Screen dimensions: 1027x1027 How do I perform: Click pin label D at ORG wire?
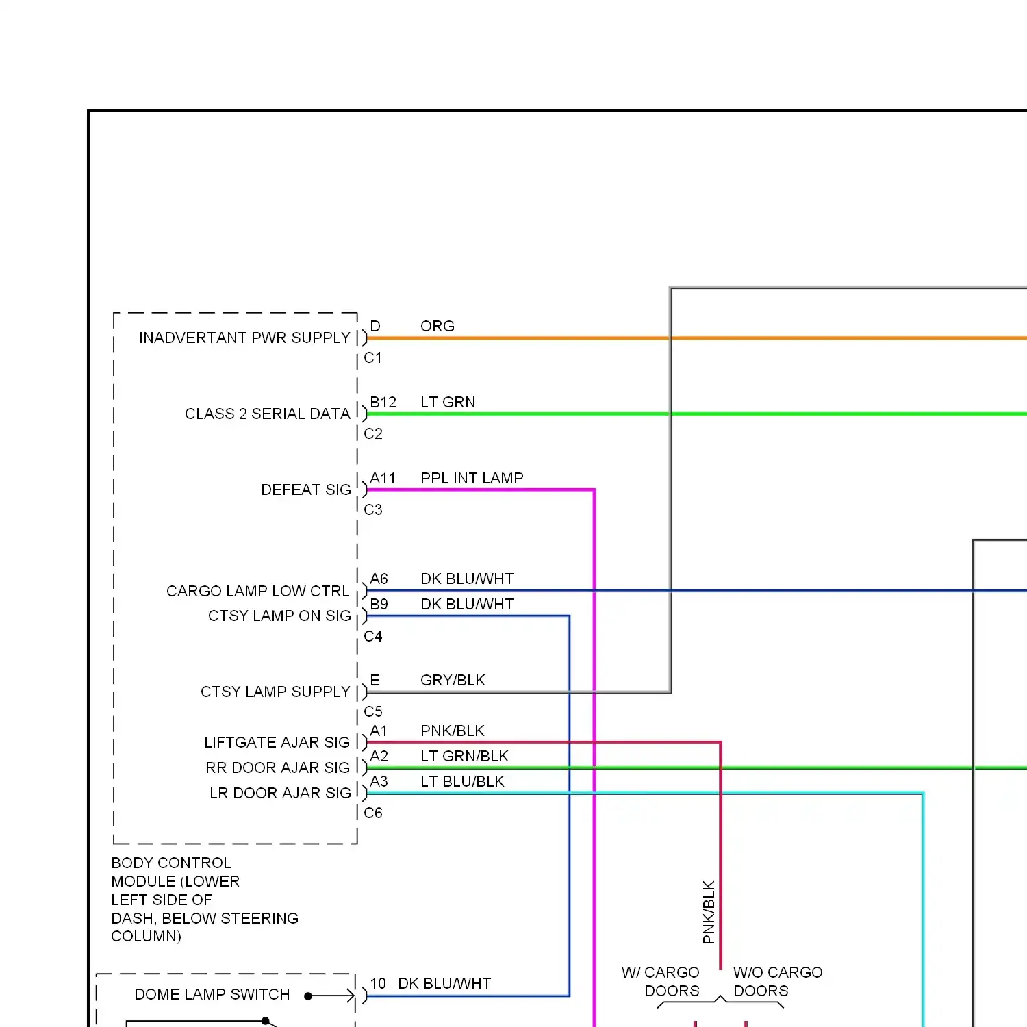[x=375, y=326]
